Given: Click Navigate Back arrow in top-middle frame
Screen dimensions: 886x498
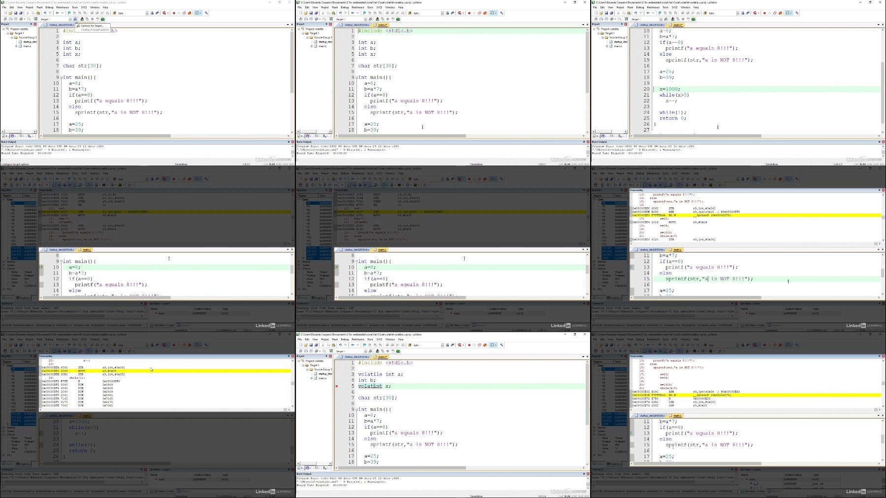Looking at the screenshot, I should click(x=352, y=13).
